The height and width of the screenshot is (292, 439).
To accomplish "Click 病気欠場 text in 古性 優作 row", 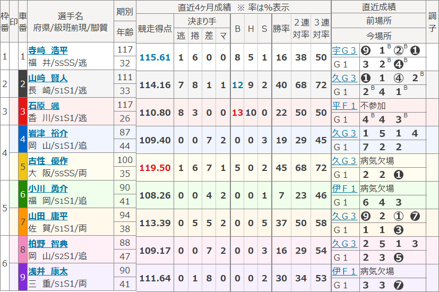I will 377,161.
